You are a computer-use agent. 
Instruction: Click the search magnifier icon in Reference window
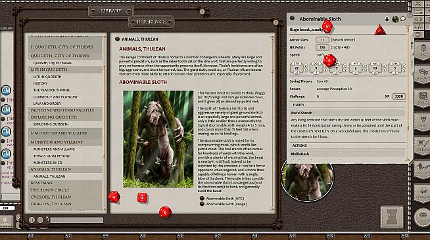(x=47, y=220)
